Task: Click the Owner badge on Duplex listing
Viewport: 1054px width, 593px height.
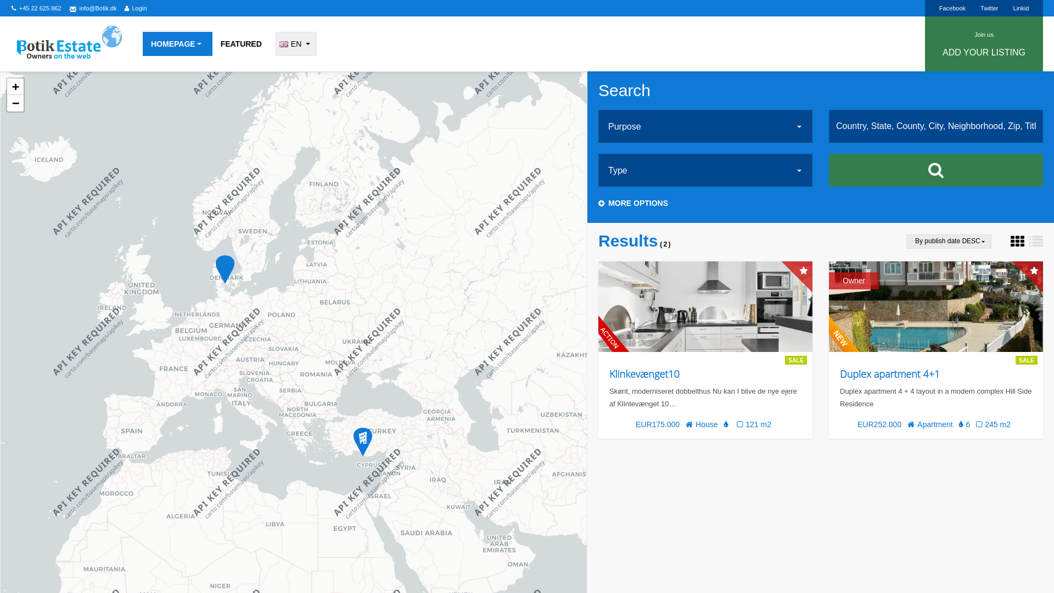Action: (854, 281)
